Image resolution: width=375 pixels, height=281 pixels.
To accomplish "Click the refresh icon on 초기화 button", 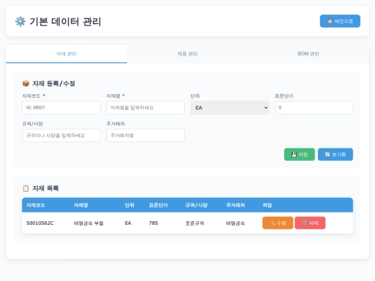I will point(327,154).
